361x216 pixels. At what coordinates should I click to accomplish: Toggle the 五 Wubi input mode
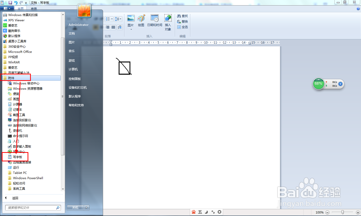click(200, 212)
